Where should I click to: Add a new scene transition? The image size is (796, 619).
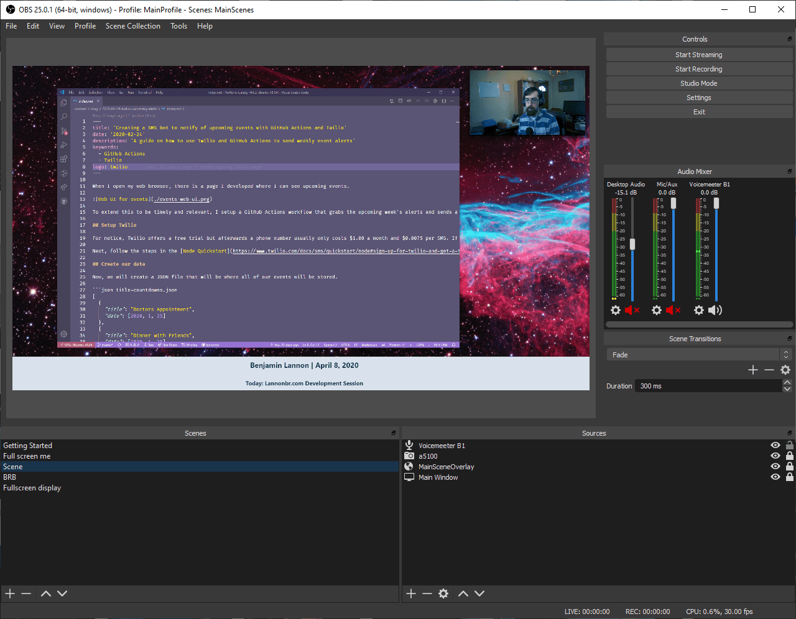coord(753,370)
